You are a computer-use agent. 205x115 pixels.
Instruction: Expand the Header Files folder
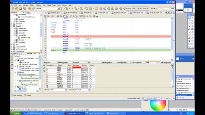click(14, 28)
